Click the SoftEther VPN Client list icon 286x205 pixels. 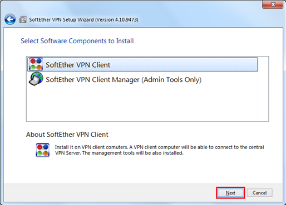36,64
